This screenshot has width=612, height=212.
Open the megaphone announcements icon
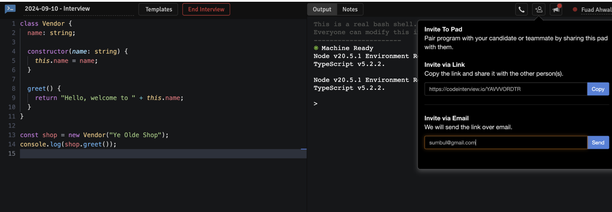click(x=556, y=9)
